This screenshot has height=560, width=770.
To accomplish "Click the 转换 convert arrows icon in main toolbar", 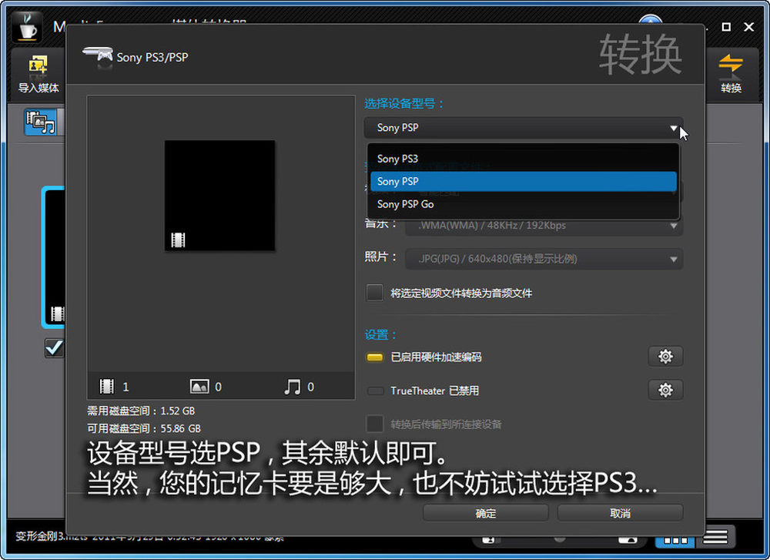I will coord(731,65).
